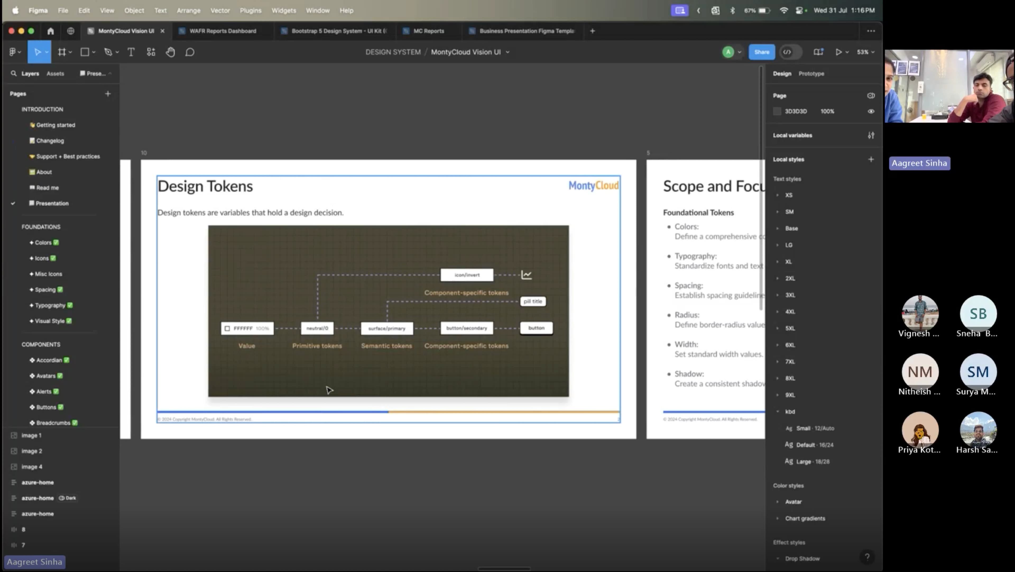The width and height of the screenshot is (1015, 572).
Task: Select the Pen tool
Action: point(108,52)
